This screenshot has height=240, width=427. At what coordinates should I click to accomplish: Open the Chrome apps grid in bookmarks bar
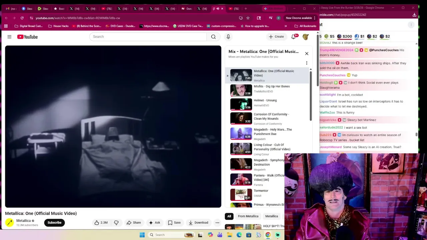pyautogui.click(x=6, y=26)
